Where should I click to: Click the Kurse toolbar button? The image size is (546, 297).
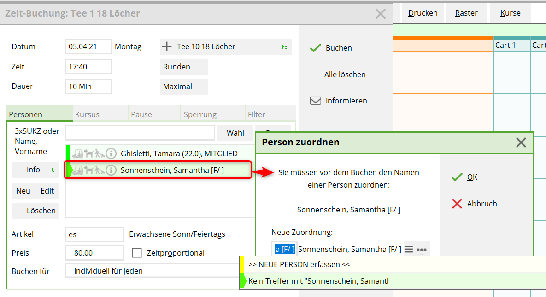[x=510, y=13]
